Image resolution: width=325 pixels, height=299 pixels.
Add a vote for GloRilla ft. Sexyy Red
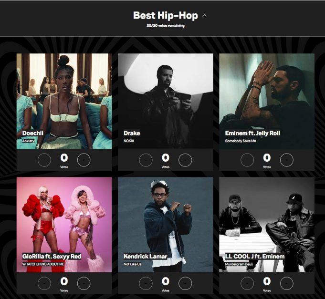pyautogui.click(x=84, y=283)
